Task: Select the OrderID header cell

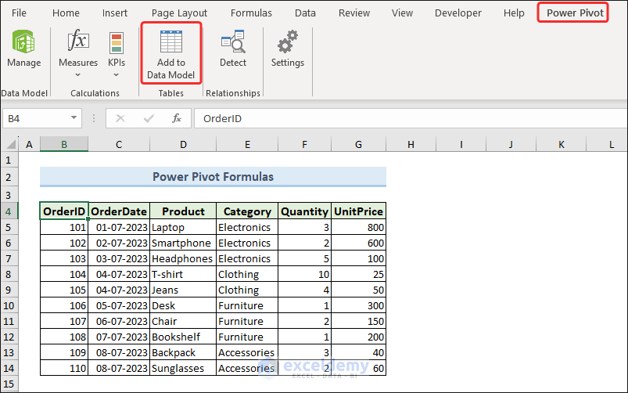Action: point(64,211)
